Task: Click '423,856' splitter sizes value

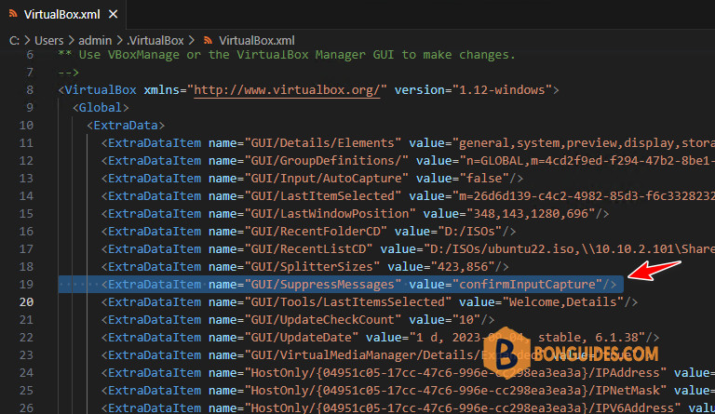Action: click(462, 268)
